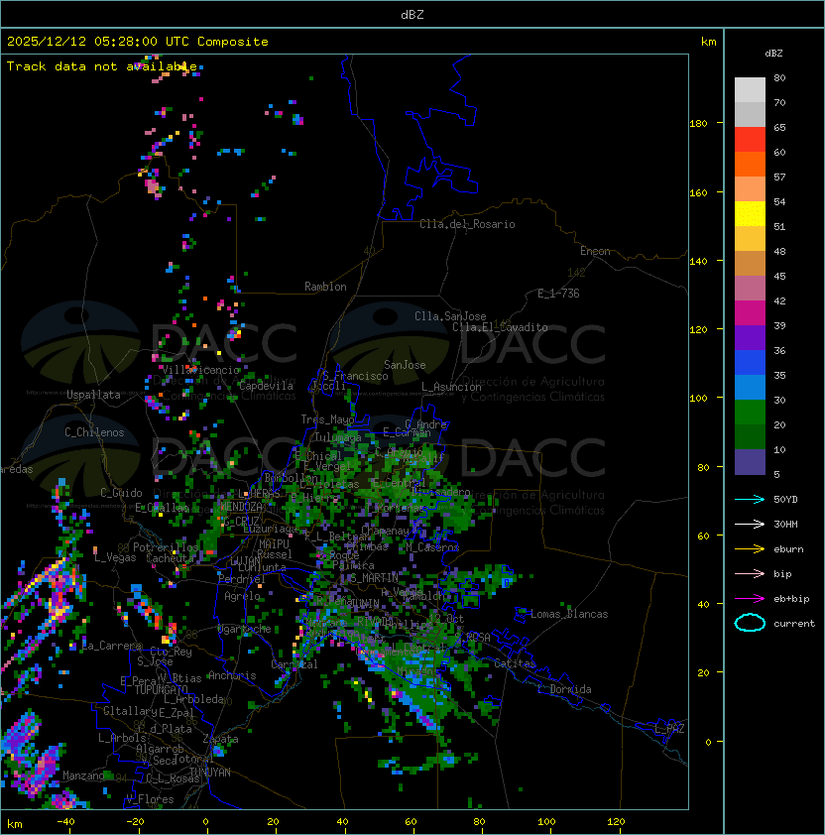Click the 'Villavicencio' place label

point(200,370)
